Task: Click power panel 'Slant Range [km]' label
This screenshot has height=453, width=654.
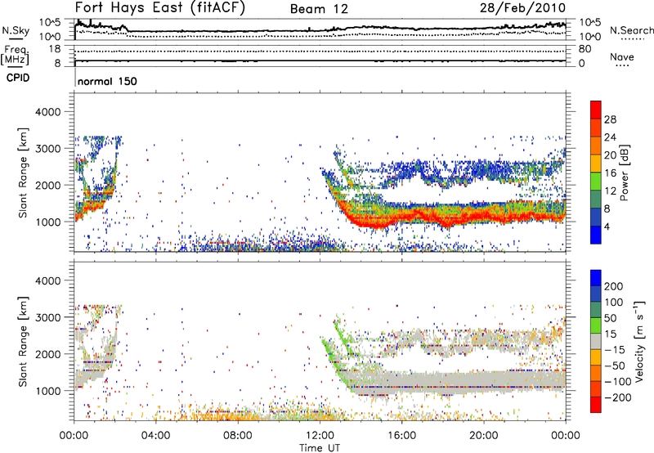Action: 23,173
